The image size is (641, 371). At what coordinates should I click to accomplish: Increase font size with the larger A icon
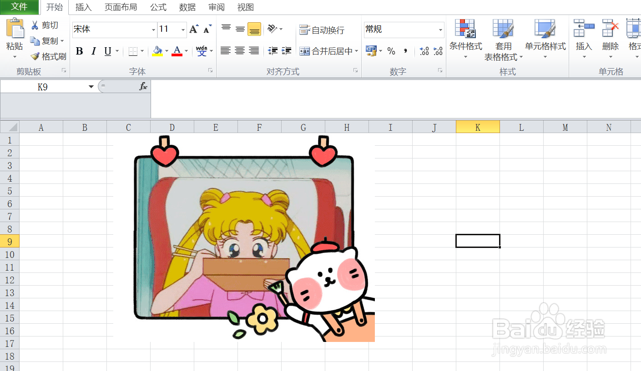194,29
